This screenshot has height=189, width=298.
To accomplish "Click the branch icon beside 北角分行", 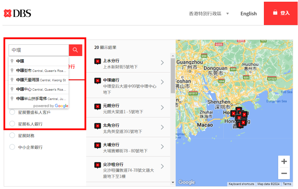I will click(x=98, y=126).
